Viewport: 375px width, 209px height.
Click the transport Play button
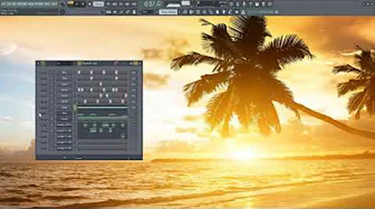point(77,4)
